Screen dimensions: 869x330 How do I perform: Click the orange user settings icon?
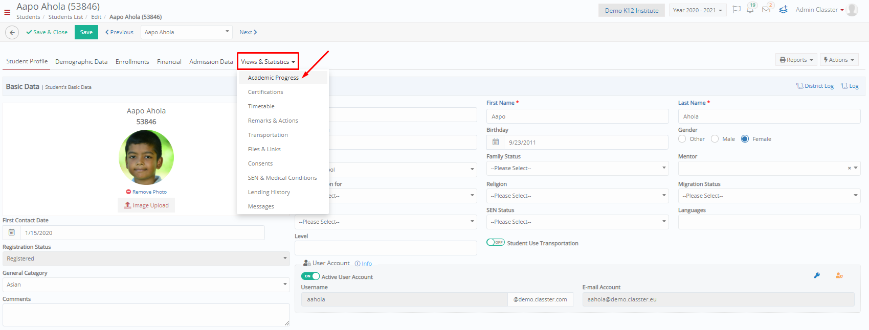click(839, 275)
